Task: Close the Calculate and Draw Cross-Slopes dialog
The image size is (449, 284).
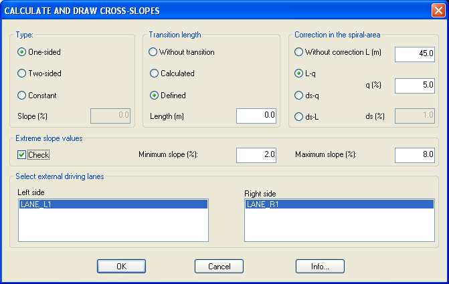Action: (x=438, y=11)
